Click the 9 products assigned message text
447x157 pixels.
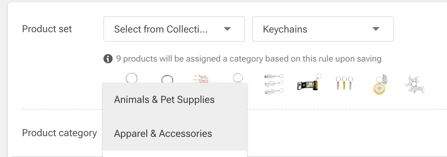point(249,59)
